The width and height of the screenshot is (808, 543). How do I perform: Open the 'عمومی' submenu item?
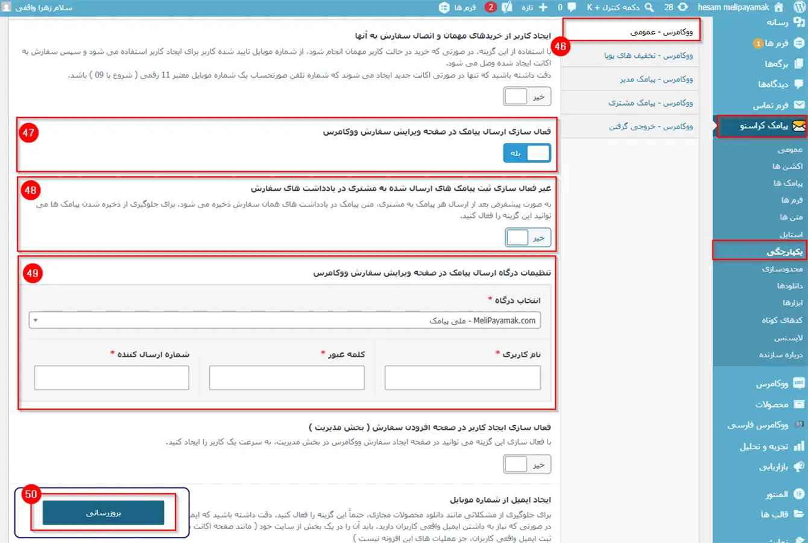789,149
